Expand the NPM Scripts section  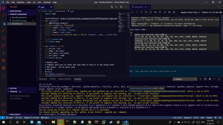[x=22, y=114]
